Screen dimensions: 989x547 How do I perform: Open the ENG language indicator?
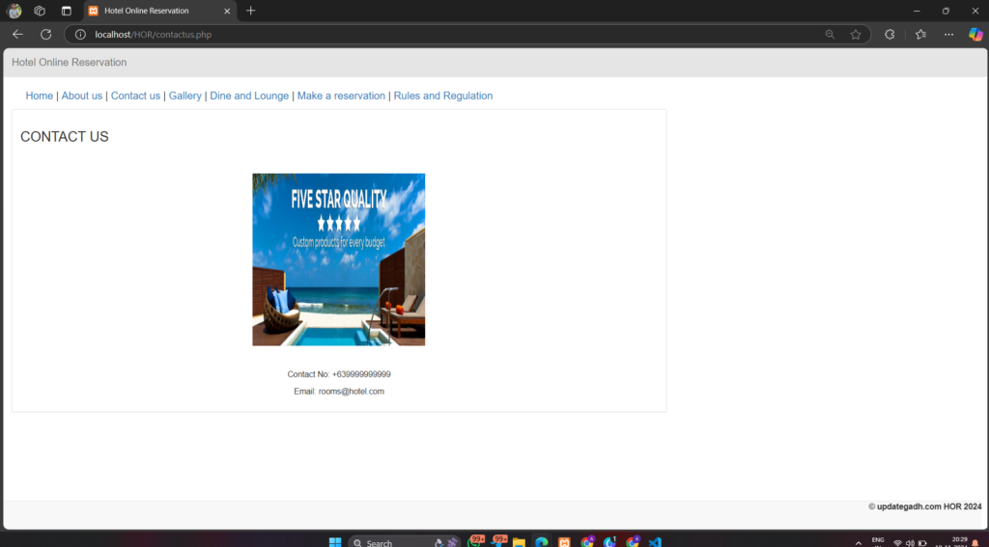877,542
